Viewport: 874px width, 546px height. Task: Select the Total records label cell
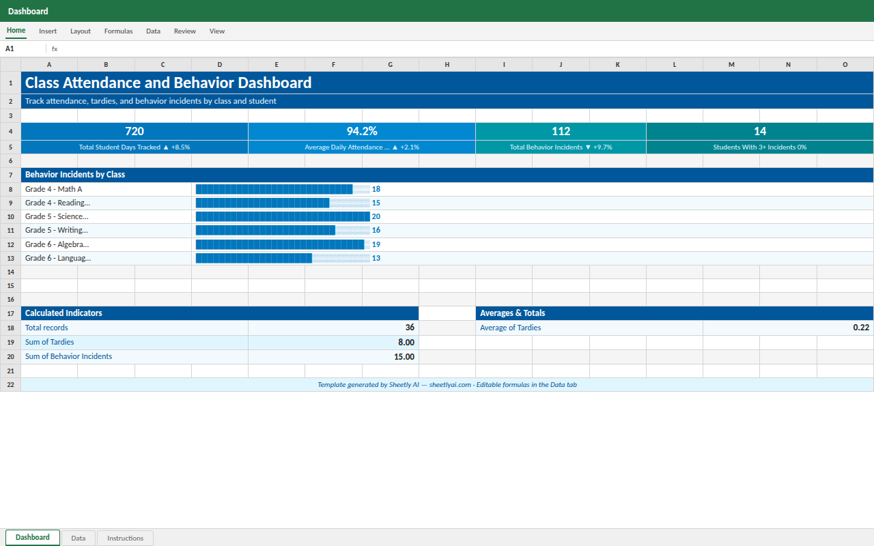pyautogui.click(x=135, y=328)
